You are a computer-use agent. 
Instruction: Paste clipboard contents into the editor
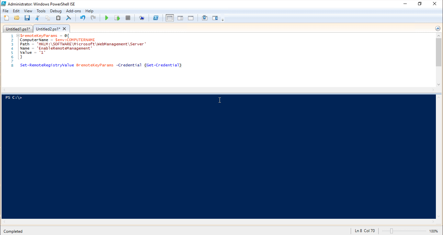(58, 18)
